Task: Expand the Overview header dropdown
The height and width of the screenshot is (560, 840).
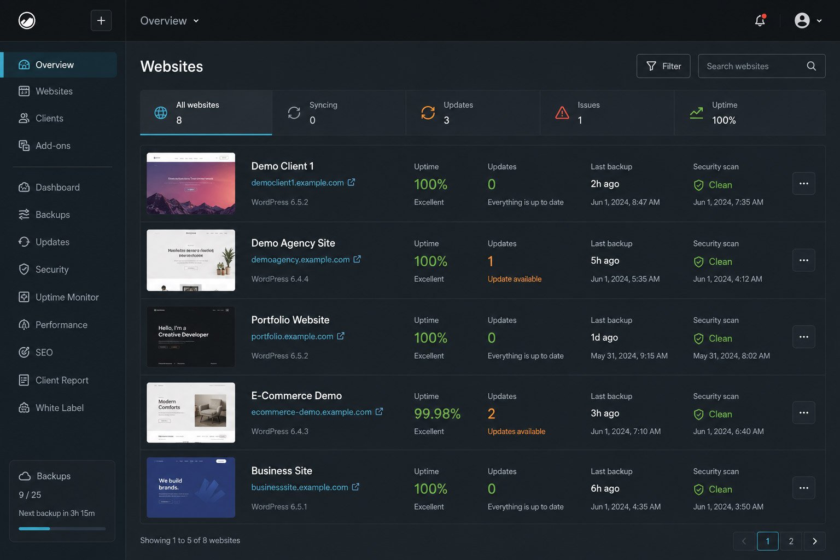Action: [170, 21]
